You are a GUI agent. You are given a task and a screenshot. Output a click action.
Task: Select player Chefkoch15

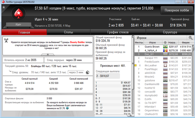(x=163, y=114)
